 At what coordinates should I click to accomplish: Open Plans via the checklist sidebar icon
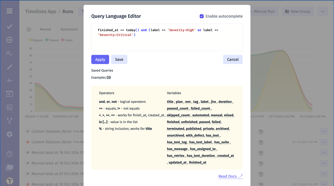point(9,54)
